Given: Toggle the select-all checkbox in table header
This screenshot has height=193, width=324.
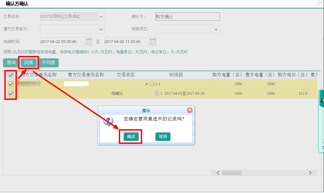Looking at the screenshot, I should 11,75.
